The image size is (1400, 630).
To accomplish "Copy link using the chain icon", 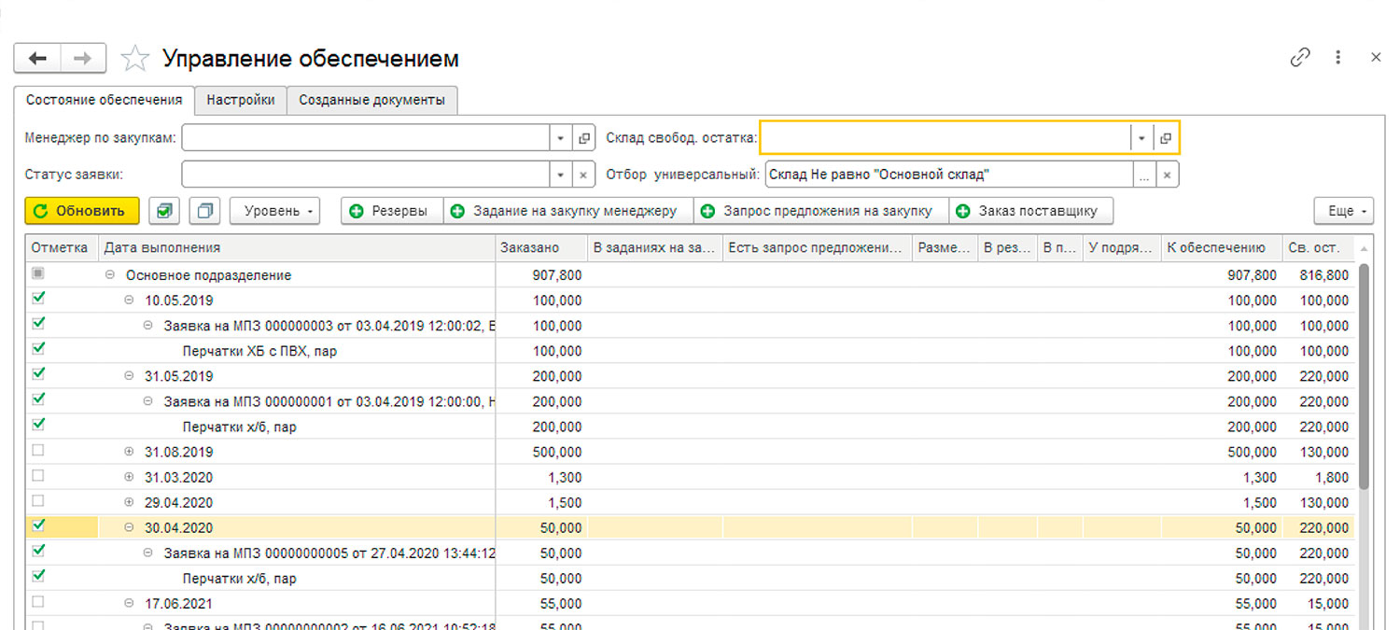I will (x=1299, y=58).
